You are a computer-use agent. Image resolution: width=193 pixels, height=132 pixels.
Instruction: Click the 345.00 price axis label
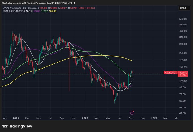coord(183,37)
